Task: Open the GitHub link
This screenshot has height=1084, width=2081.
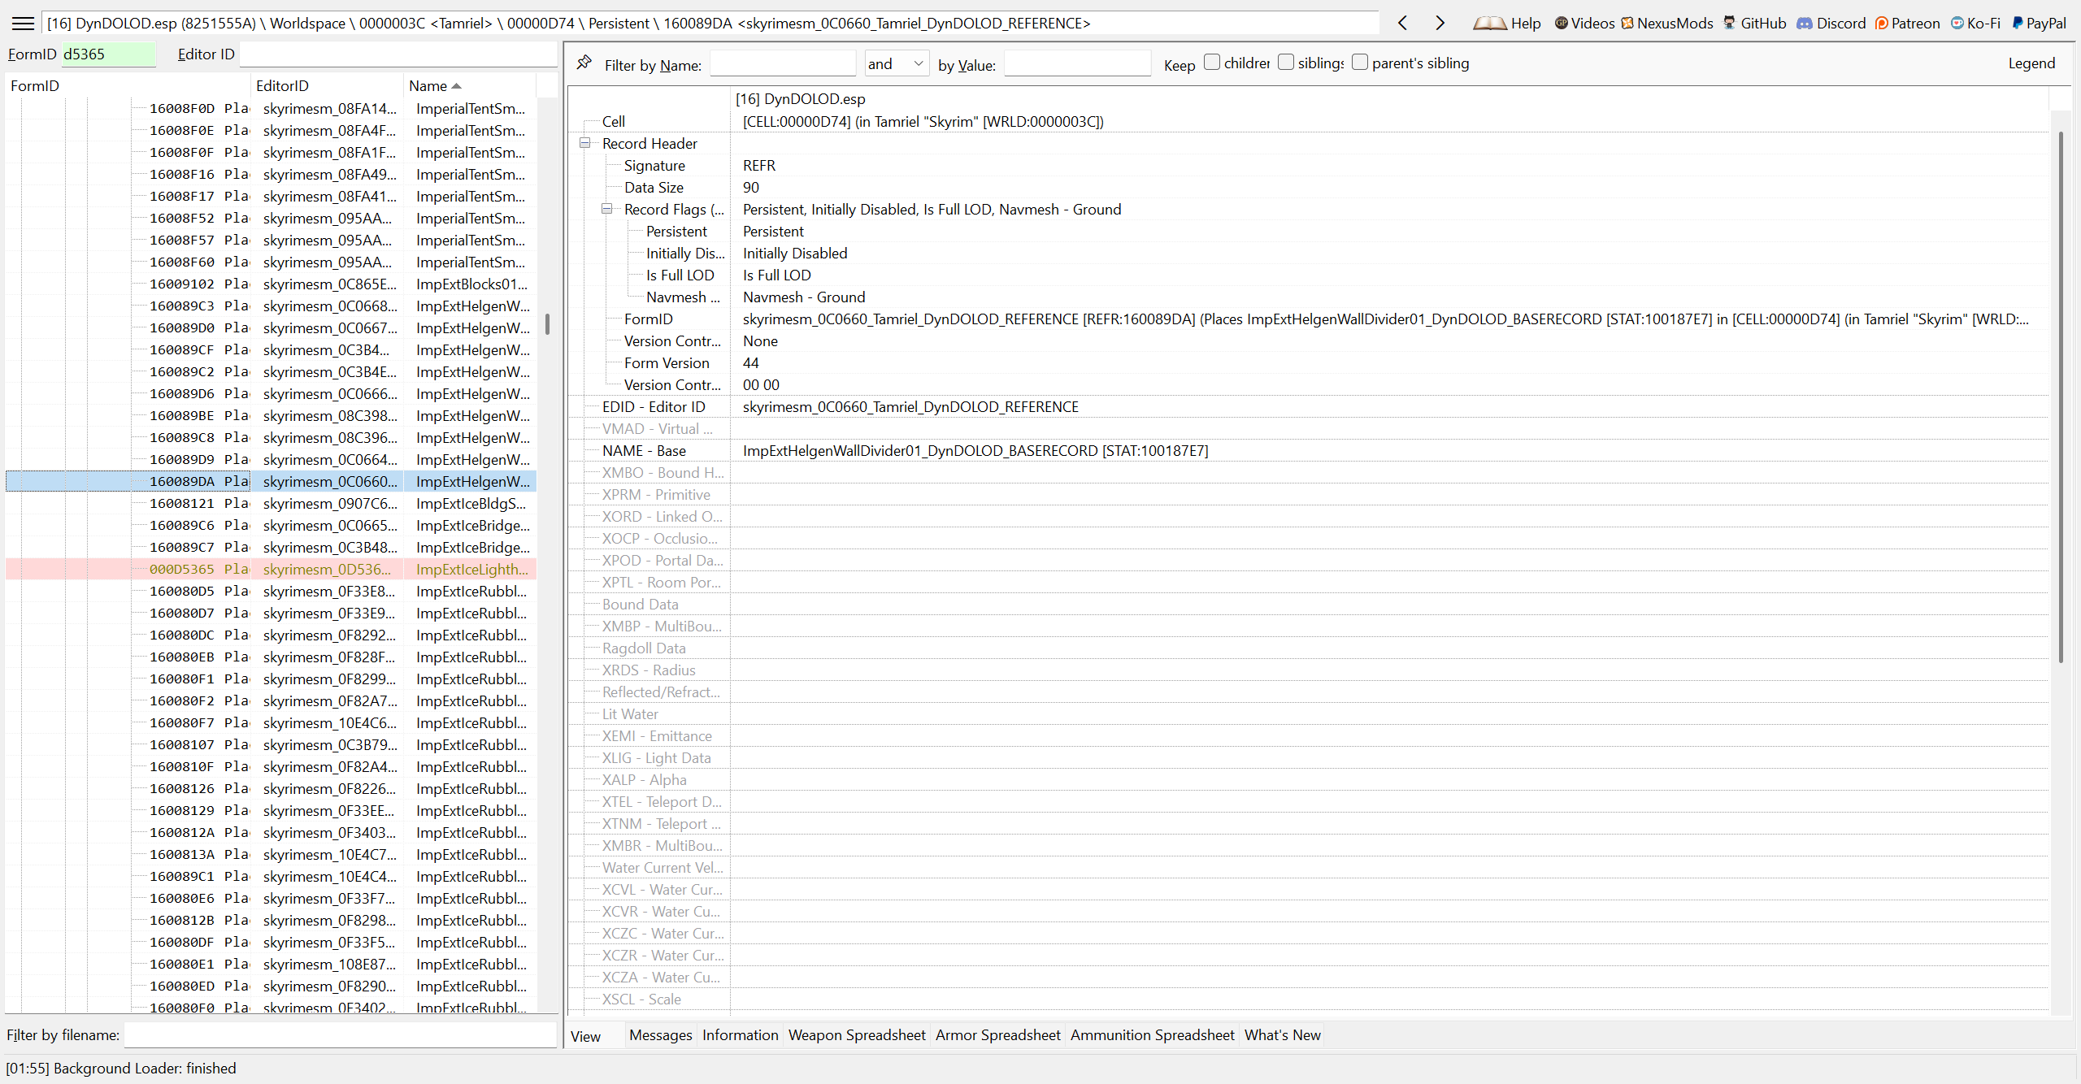Action: [1755, 24]
